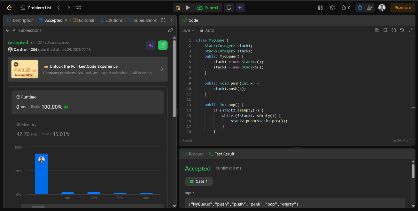Pick a random problem shuffle icon
418x211 pixels.
coord(79,8)
